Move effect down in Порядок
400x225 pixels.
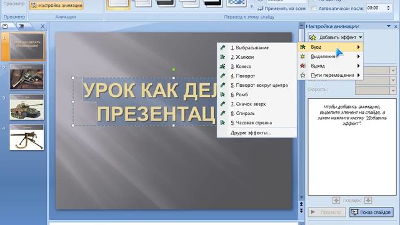(368, 201)
